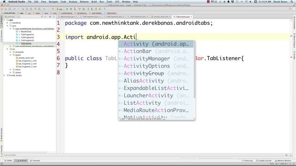Click the Cut scissors icon in toolbar

(x=23, y=9)
